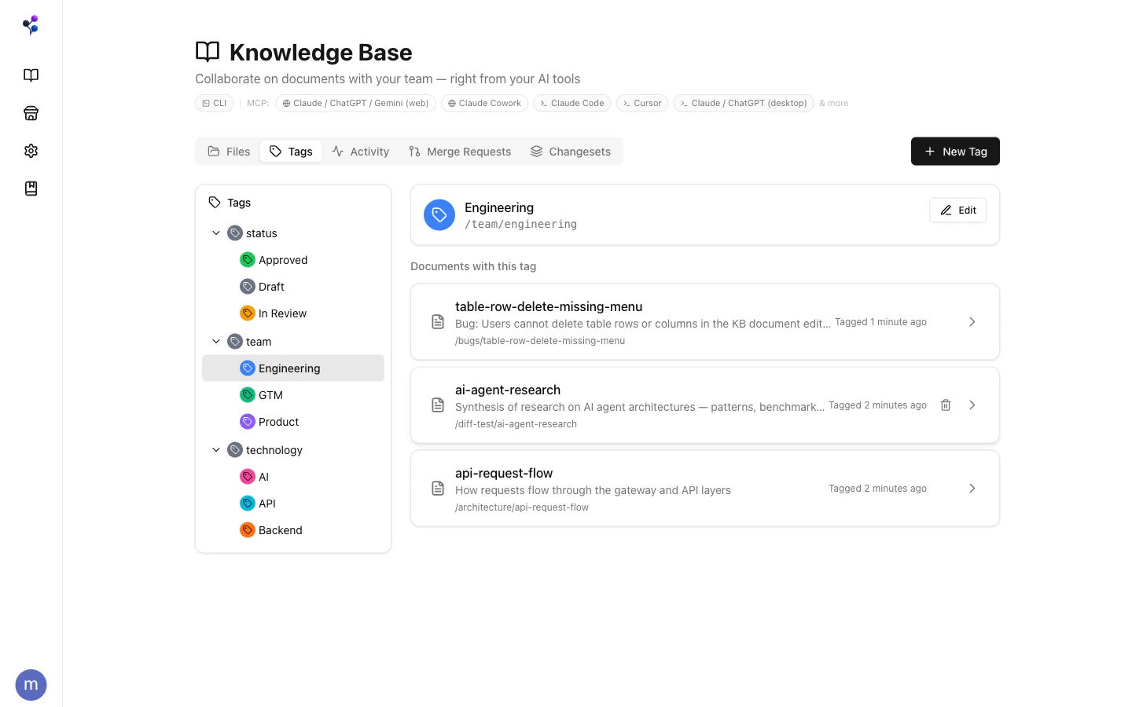Click the '& more' link
1132x707 pixels.
(x=834, y=103)
